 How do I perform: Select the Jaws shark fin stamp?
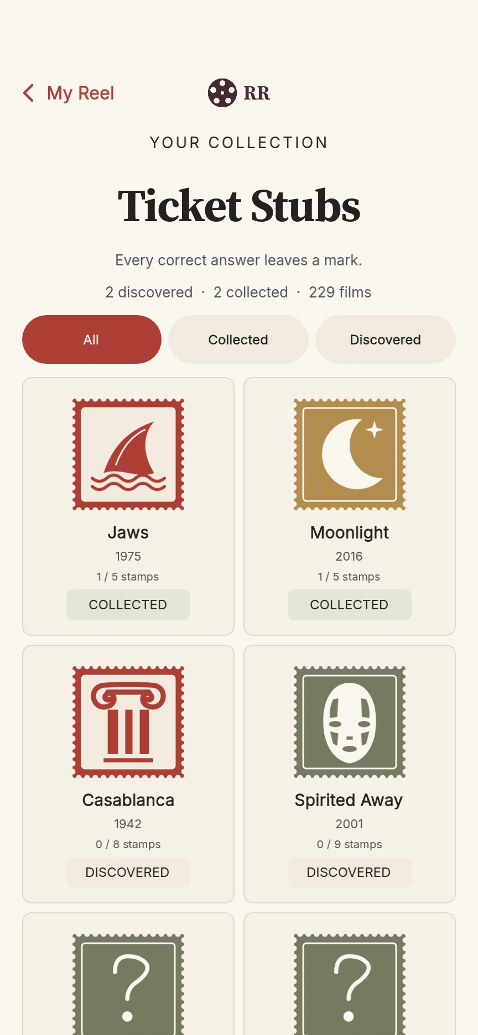tap(128, 454)
